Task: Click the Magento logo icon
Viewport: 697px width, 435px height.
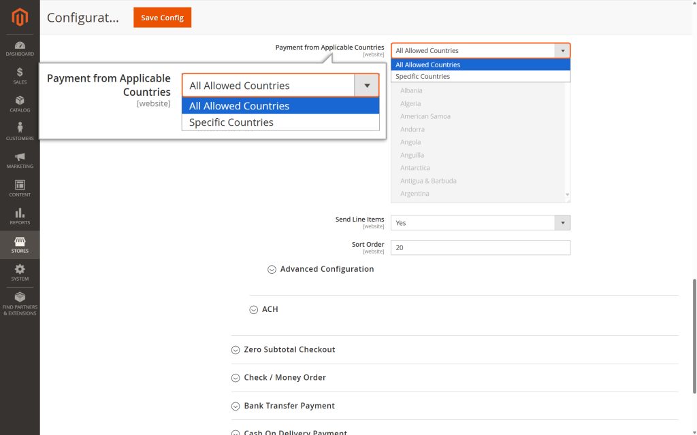Action: pyautogui.click(x=19, y=18)
